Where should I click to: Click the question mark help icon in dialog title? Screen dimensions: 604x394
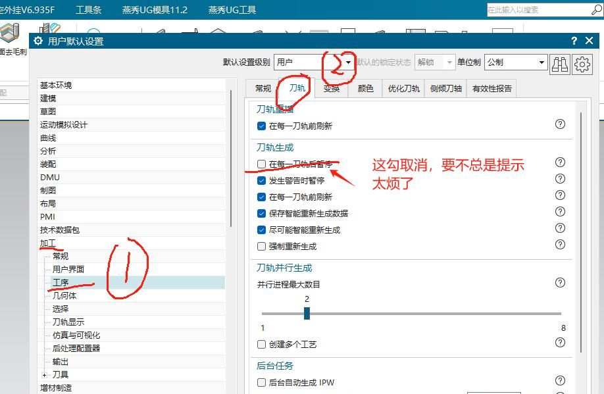tap(574, 40)
